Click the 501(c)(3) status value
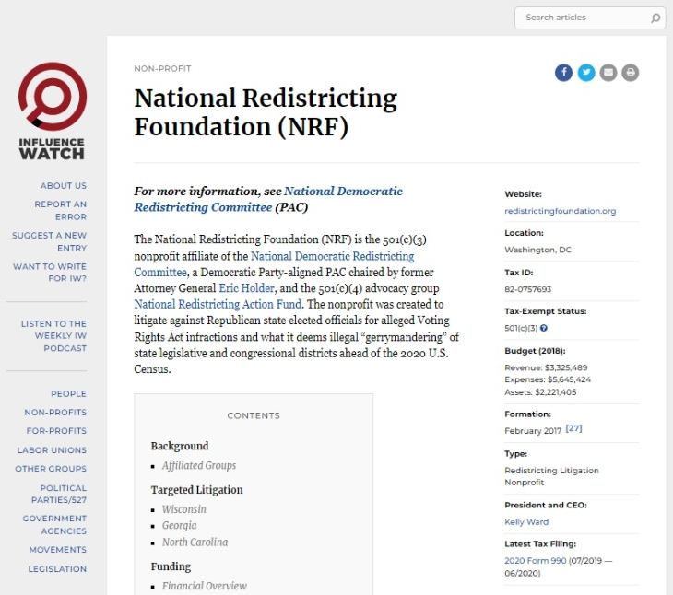Viewport: 673px width, 595px height. (x=521, y=329)
